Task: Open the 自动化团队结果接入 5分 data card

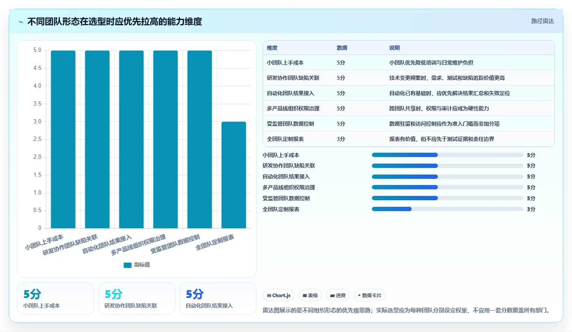Action: click(218, 298)
